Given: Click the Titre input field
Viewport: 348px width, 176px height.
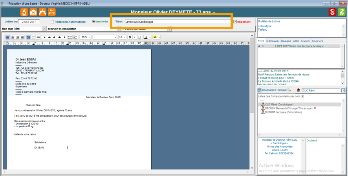Looking at the screenshot, I should tap(177, 22).
